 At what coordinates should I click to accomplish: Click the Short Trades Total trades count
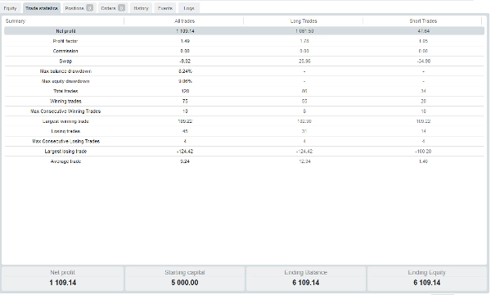click(x=423, y=91)
